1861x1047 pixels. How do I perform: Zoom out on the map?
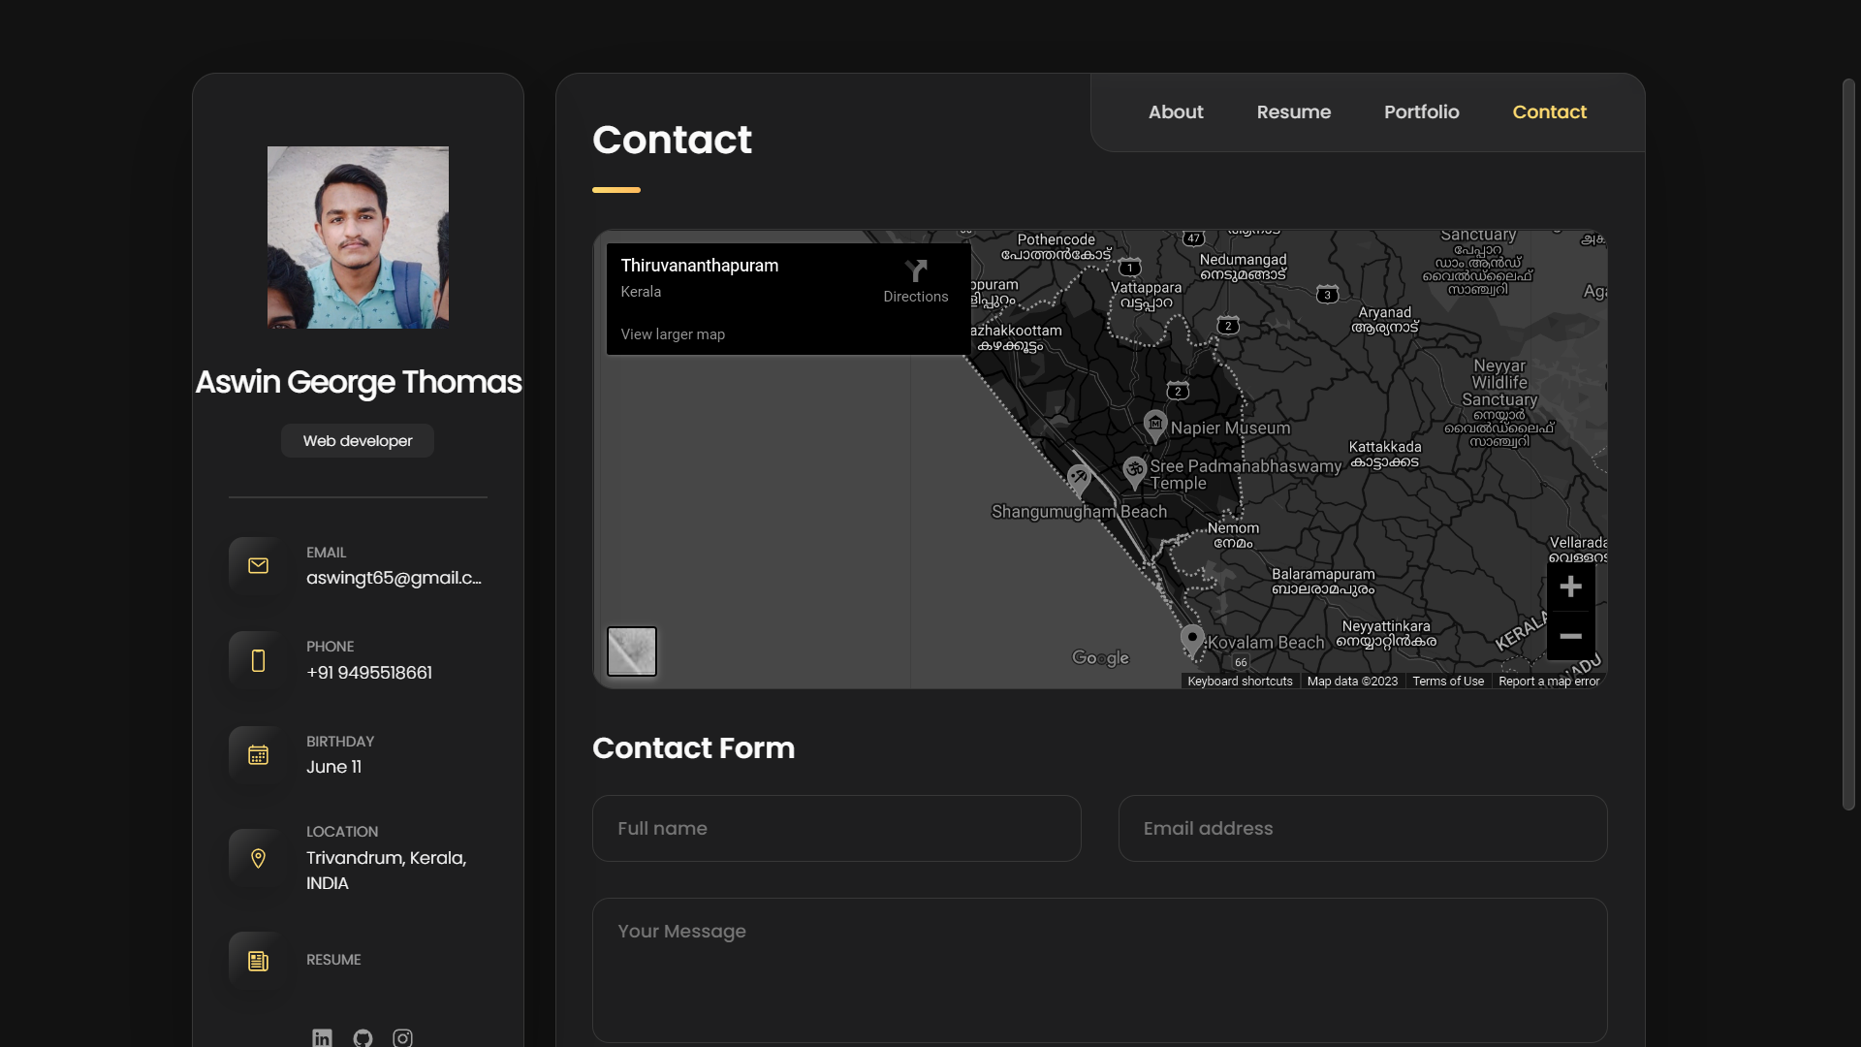1570,636
